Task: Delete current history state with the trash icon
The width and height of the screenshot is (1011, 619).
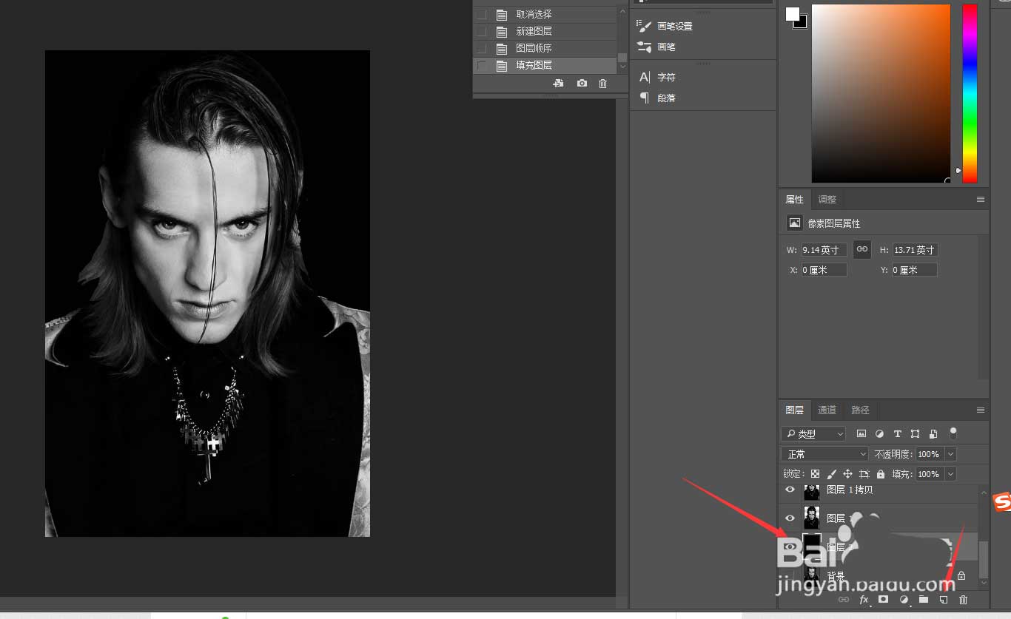Action: click(x=602, y=84)
